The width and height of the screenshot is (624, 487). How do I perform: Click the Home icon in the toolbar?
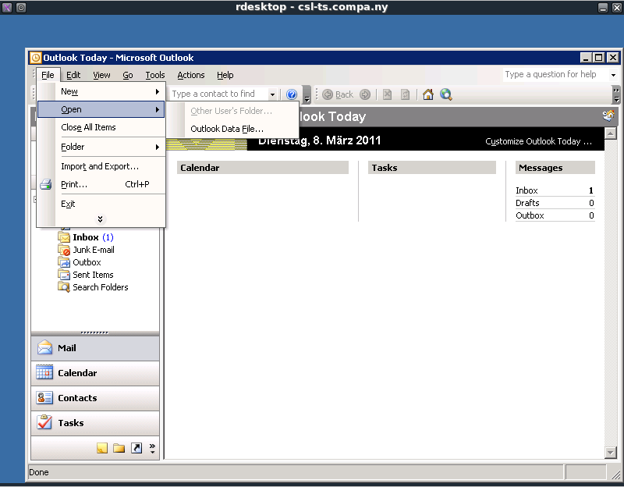[x=427, y=94]
